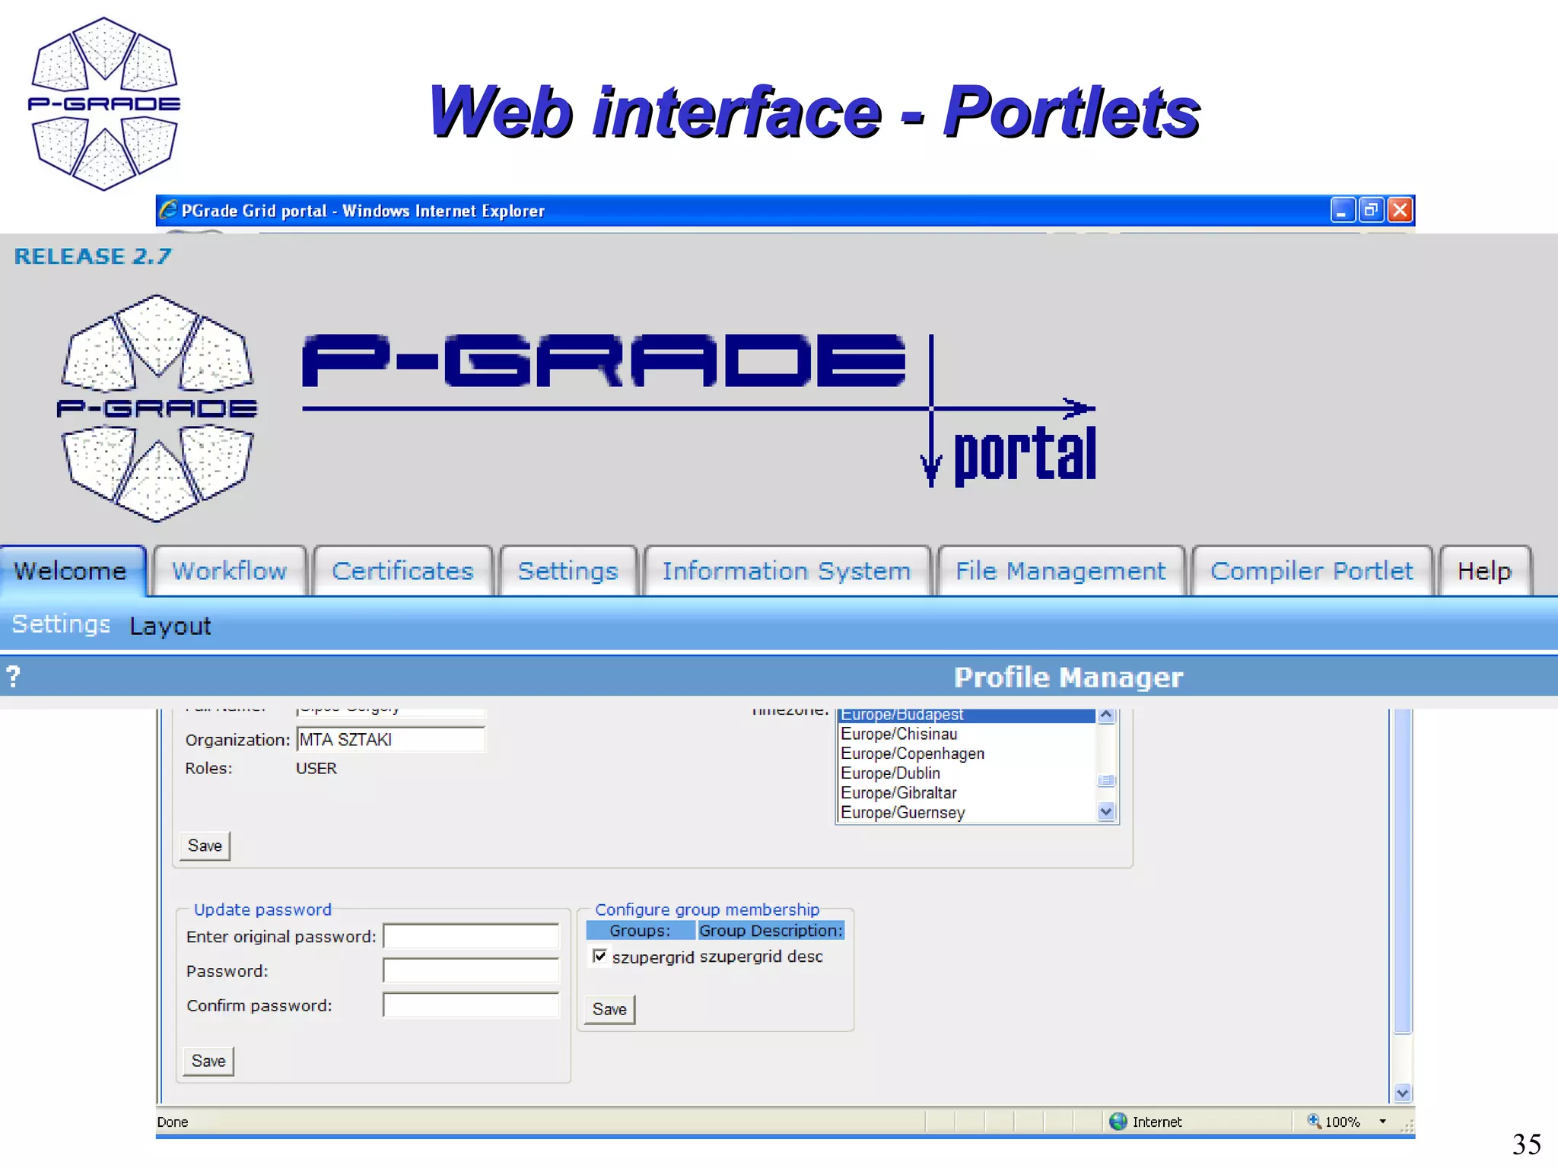Open the Welcome tab
Viewport: 1558px width, 1168px height.
point(72,570)
